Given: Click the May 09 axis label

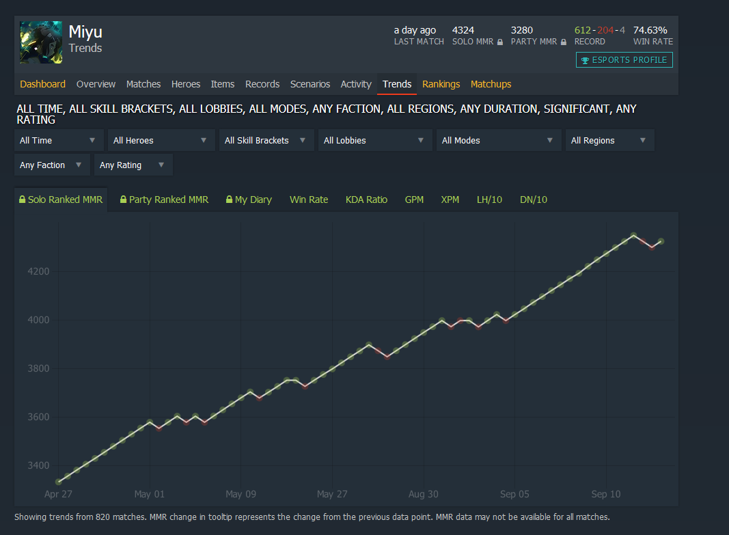Looking at the screenshot, I should click(240, 494).
